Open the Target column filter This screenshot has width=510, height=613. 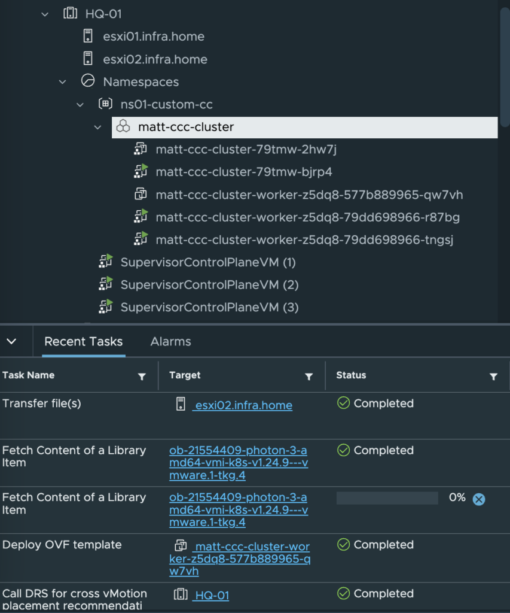(309, 377)
